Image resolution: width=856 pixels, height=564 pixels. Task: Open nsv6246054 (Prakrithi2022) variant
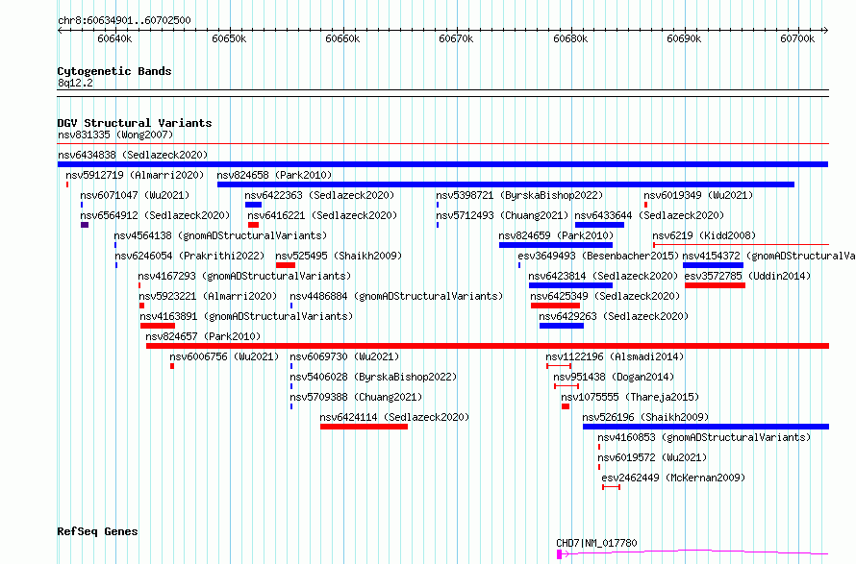pos(189,256)
